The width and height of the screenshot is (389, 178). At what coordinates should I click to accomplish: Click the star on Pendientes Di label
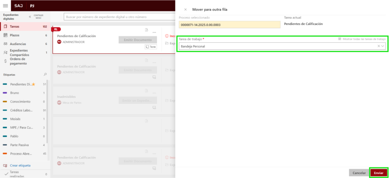[x=33, y=84]
